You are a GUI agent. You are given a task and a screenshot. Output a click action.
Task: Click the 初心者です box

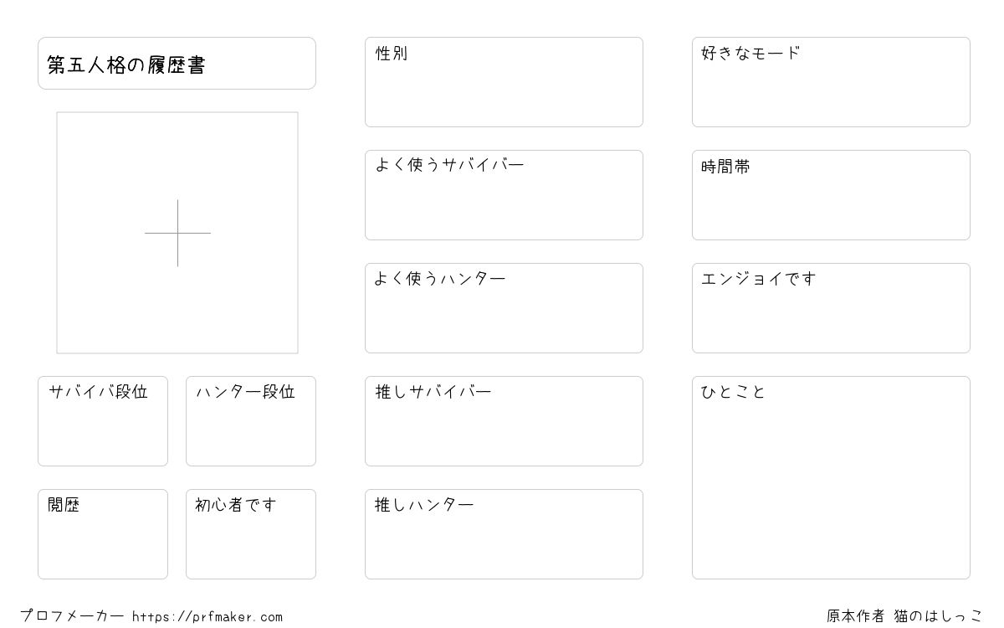(251, 534)
